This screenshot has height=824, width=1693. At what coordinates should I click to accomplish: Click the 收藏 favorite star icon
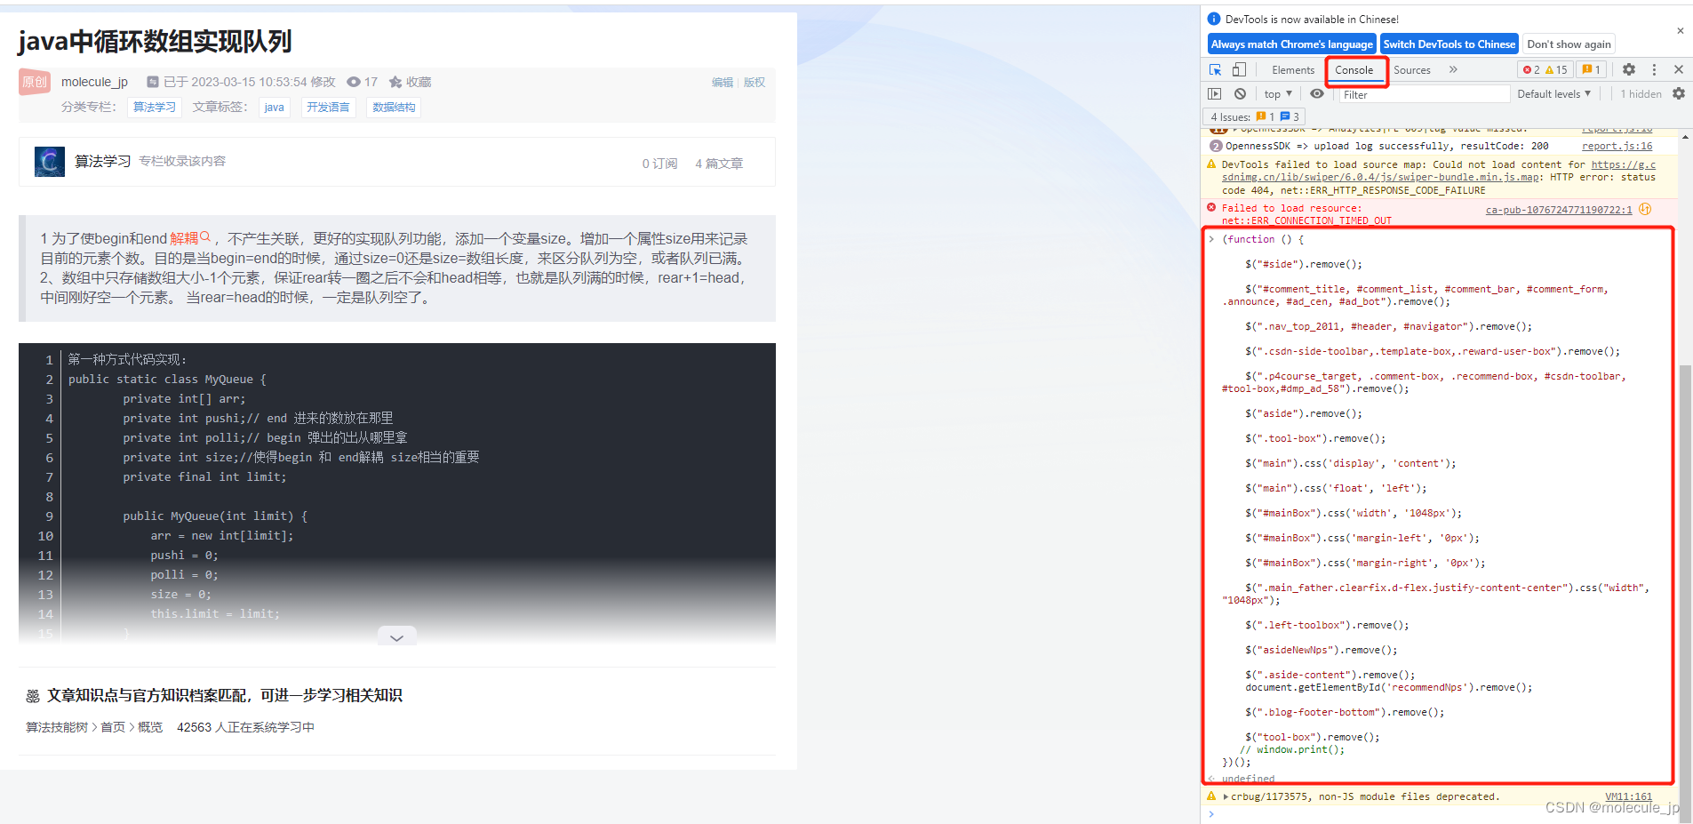(395, 82)
